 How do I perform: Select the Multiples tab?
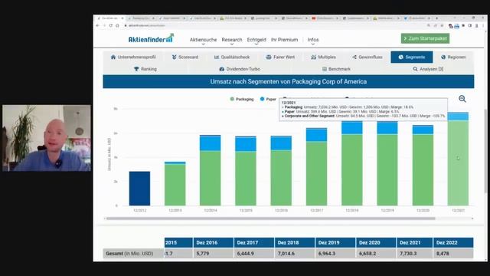point(323,57)
